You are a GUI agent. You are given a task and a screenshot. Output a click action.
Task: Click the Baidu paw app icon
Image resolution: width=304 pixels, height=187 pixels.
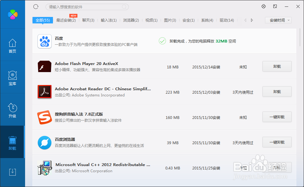pyautogui.click(x=45, y=41)
